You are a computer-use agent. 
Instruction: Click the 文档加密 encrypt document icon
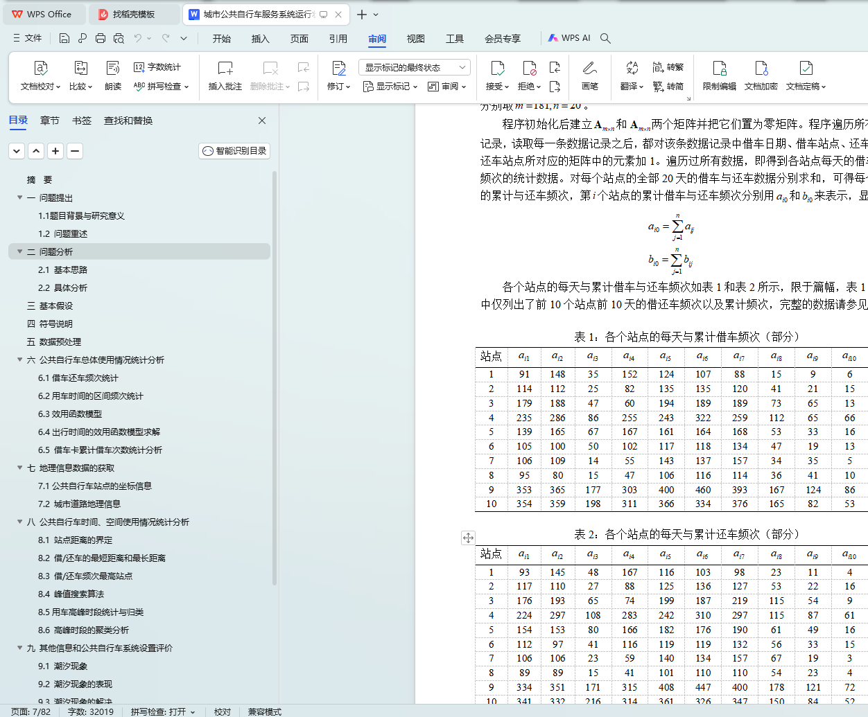[x=761, y=68]
